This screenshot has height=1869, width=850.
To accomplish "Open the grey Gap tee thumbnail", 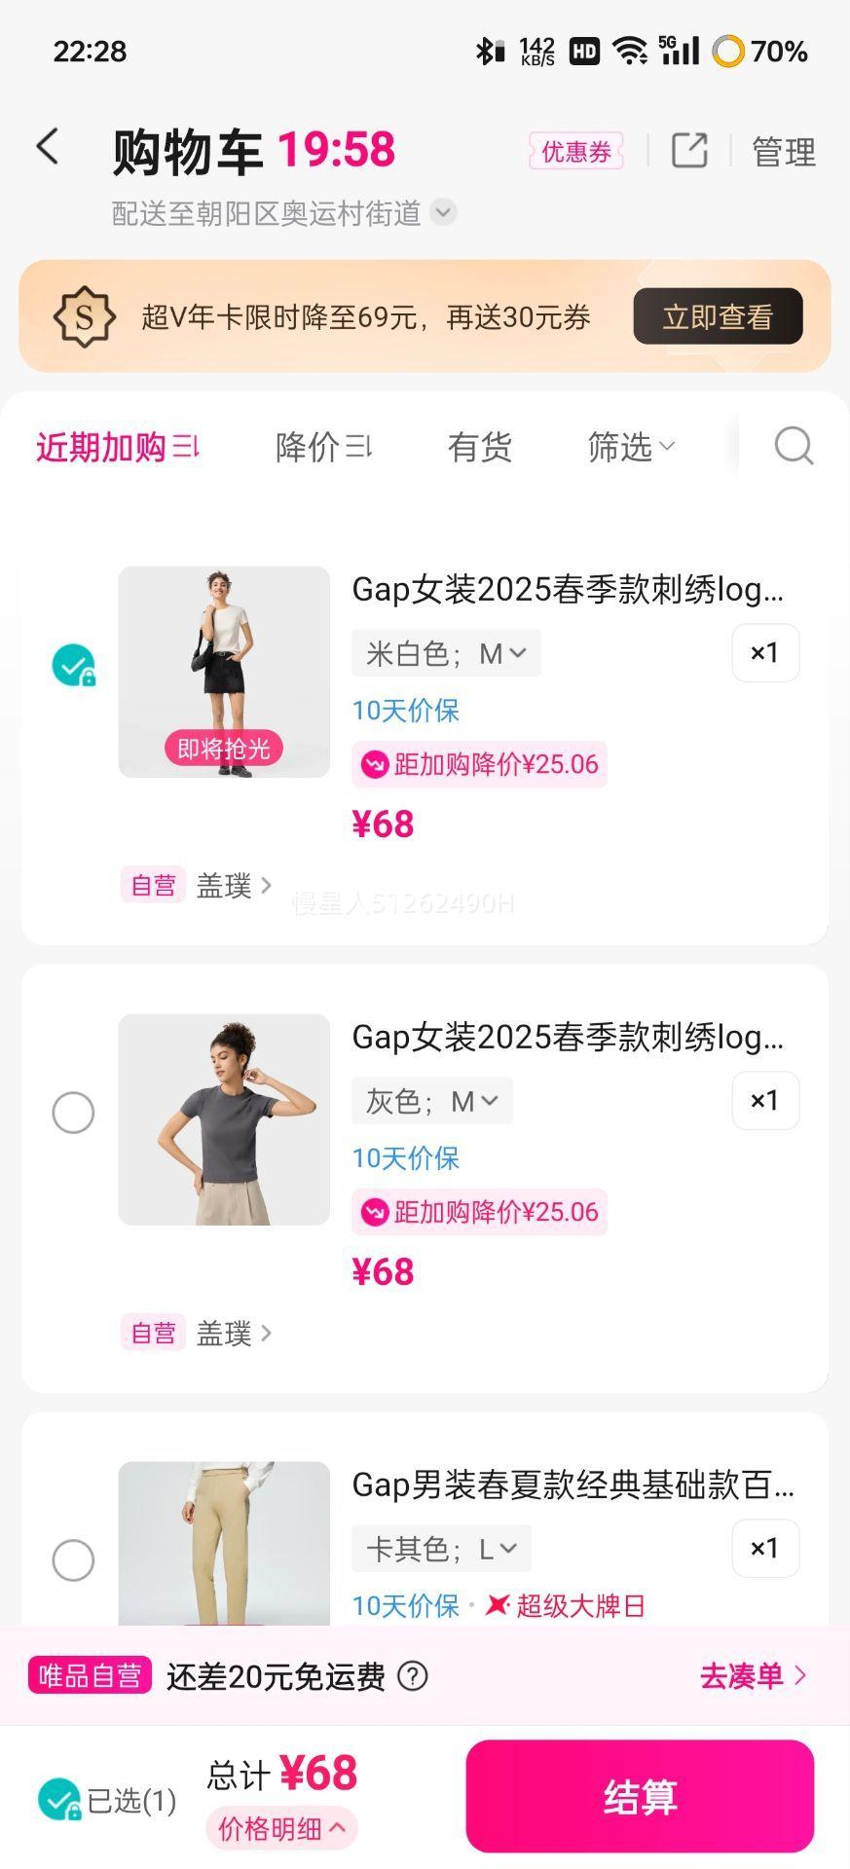I will pos(224,1119).
